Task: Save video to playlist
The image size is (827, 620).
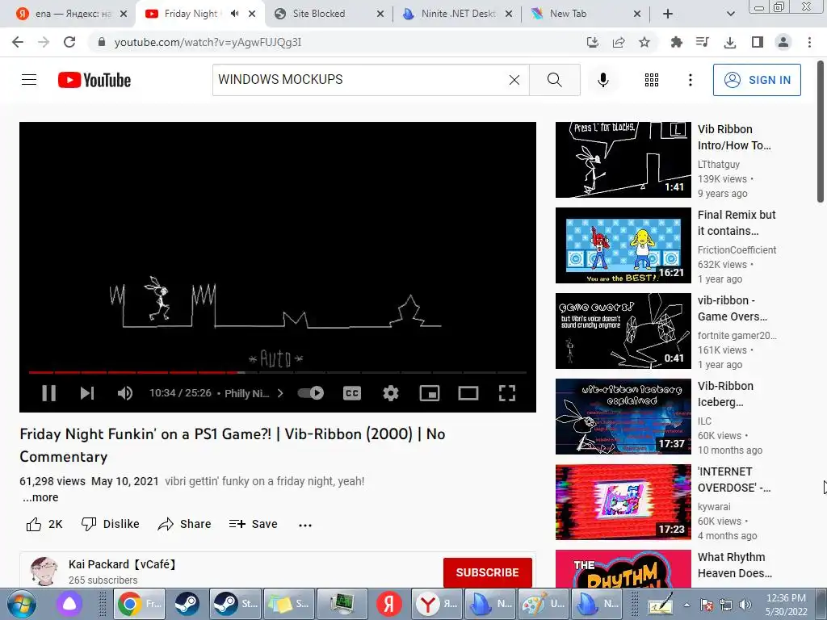Action: click(253, 524)
